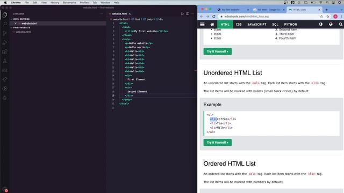Image resolution: width=344 pixels, height=193 pixels.
Task: Open the Chrome three-dot menu
Action: click(x=342, y=17)
